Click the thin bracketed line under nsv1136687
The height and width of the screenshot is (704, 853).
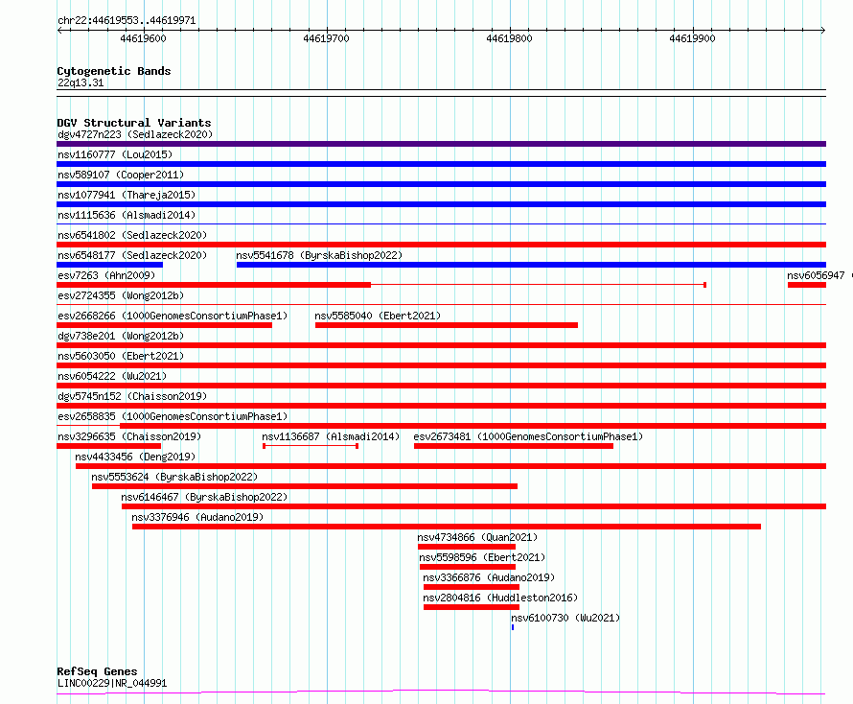[311, 446]
